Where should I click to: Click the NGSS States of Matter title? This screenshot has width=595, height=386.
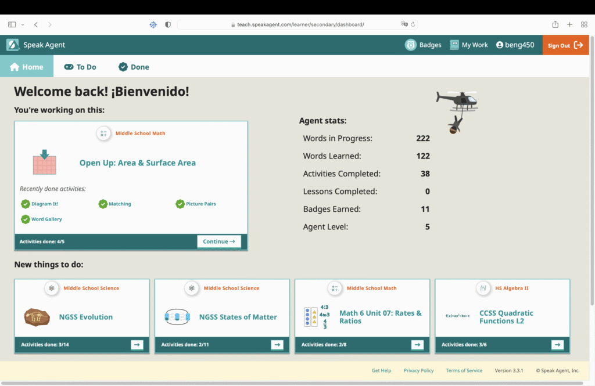pos(238,317)
